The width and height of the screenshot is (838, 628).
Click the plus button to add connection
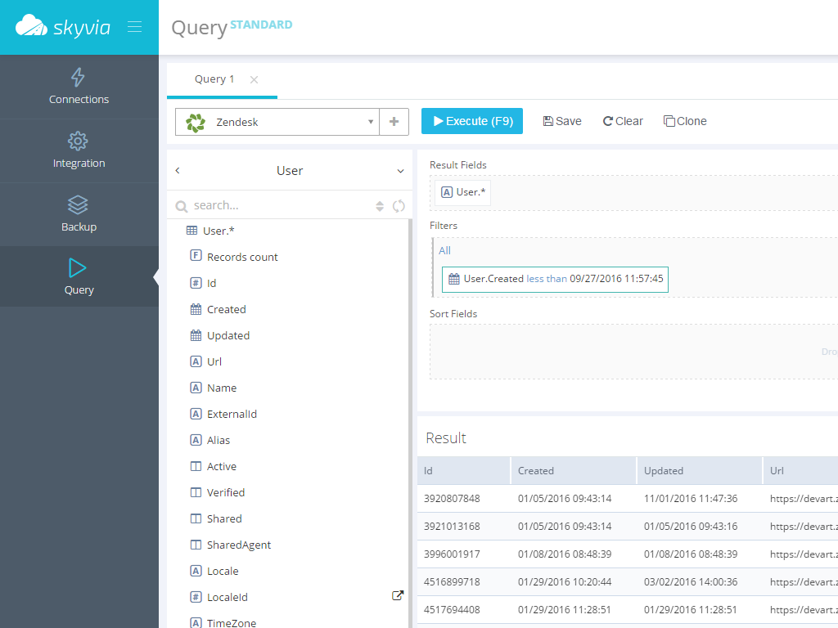[x=394, y=122]
